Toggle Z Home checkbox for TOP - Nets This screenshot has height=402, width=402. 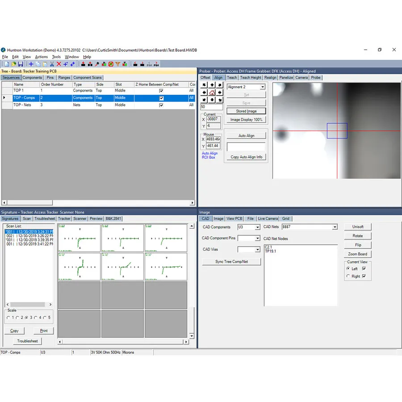[x=161, y=105]
